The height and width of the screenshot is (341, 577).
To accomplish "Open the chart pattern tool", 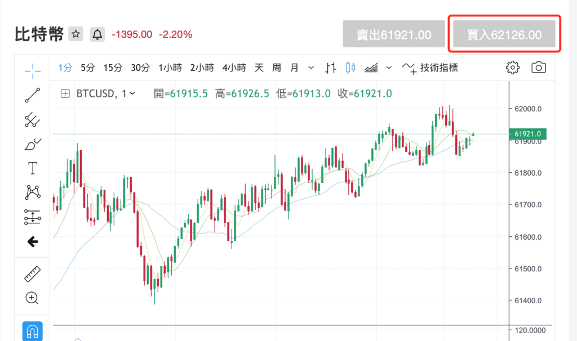I will point(33,192).
